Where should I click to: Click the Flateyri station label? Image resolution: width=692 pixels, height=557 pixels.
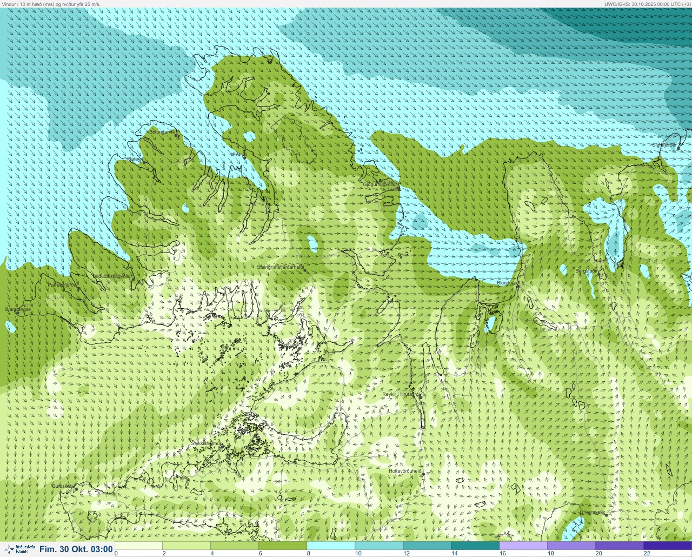134,159
